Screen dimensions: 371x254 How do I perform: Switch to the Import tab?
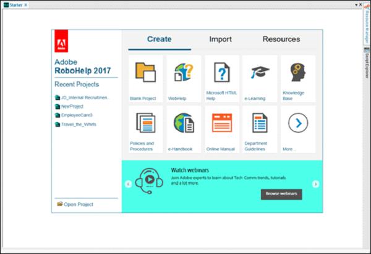click(x=220, y=39)
